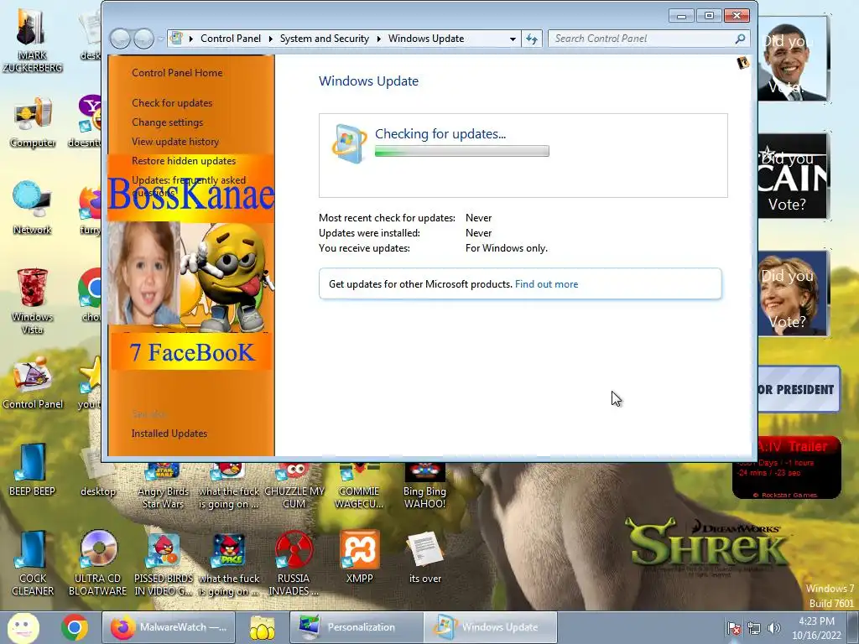859x644 pixels.
Task: Click the volume speaker tray icon
Action: (x=774, y=628)
